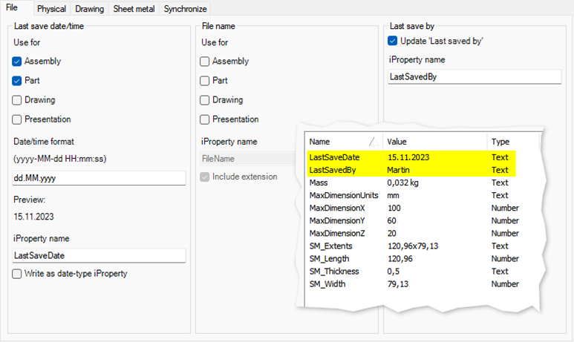Check Assembly in File name section
The height and width of the screenshot is (342, 574).
(205, 62)
